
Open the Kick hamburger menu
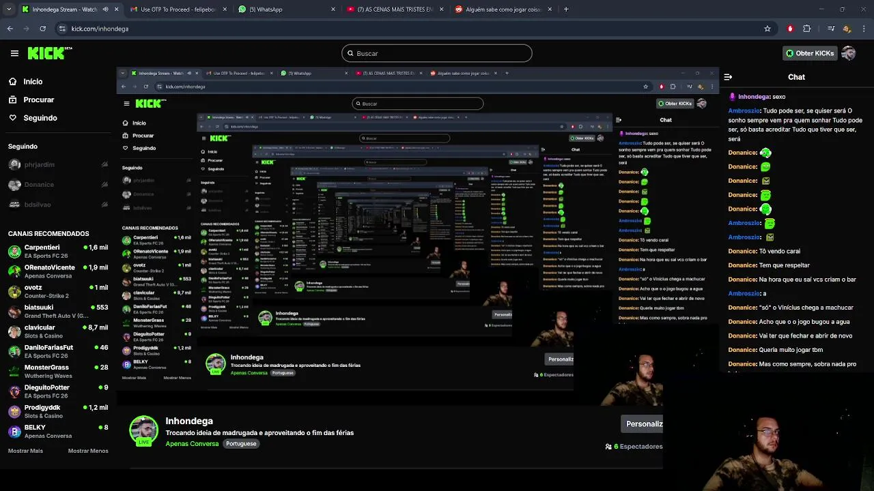[14, 53]
